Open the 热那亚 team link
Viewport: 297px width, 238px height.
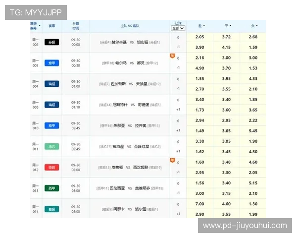(119, 125)
